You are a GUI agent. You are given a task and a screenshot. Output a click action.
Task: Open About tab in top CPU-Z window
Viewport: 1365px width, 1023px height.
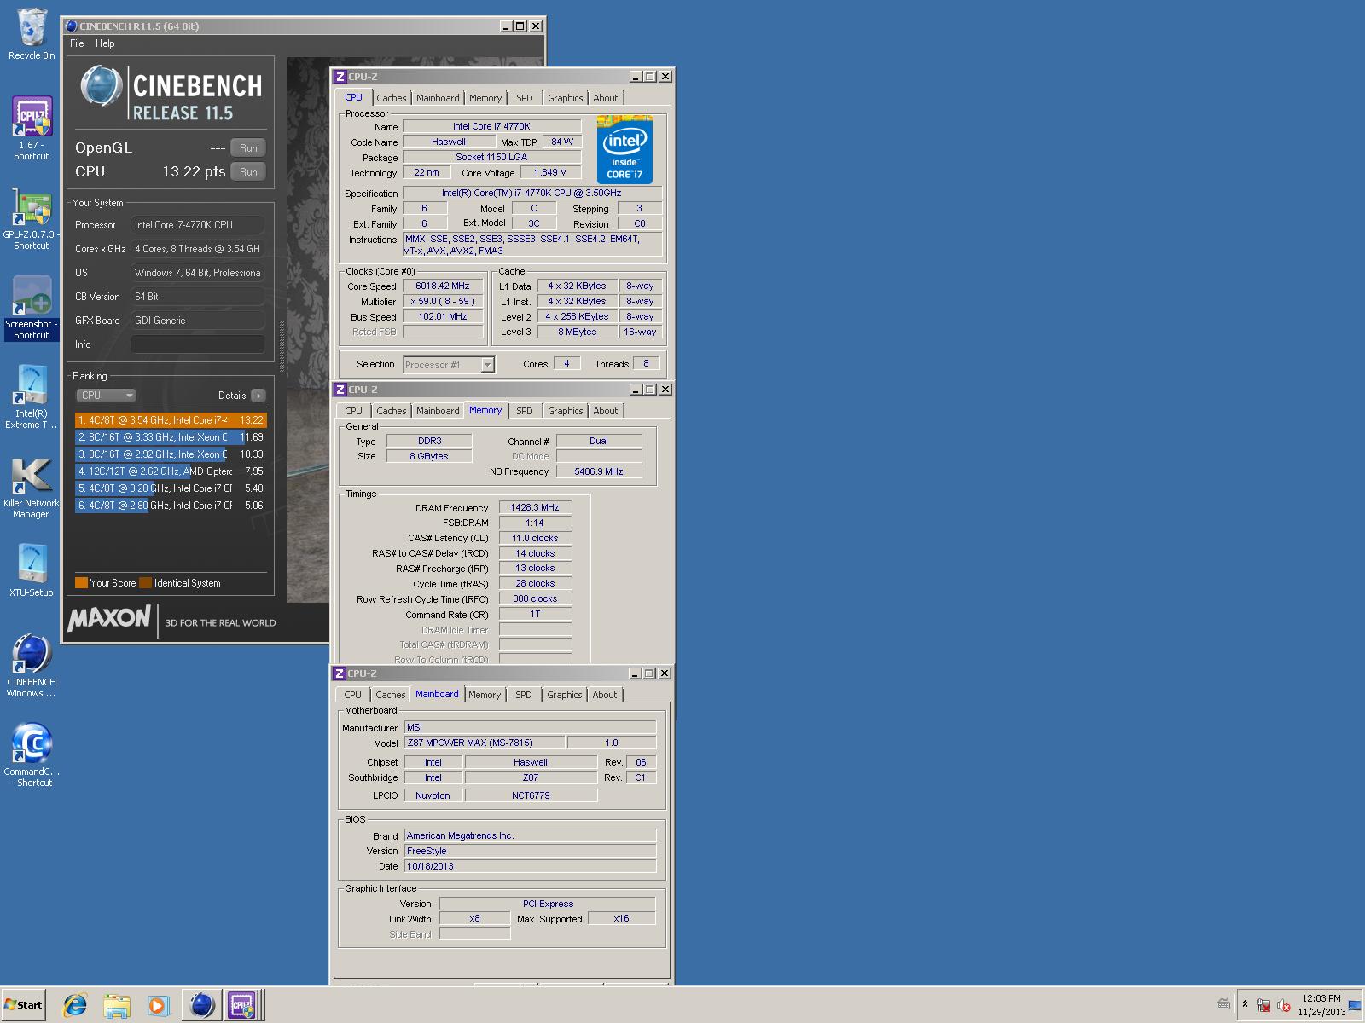pyautogui.click(x=606, y=98)
